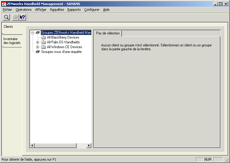Click folder icon beside All Windows CE Devices
This screenshot has height=163, width=230.
[43, 47]
